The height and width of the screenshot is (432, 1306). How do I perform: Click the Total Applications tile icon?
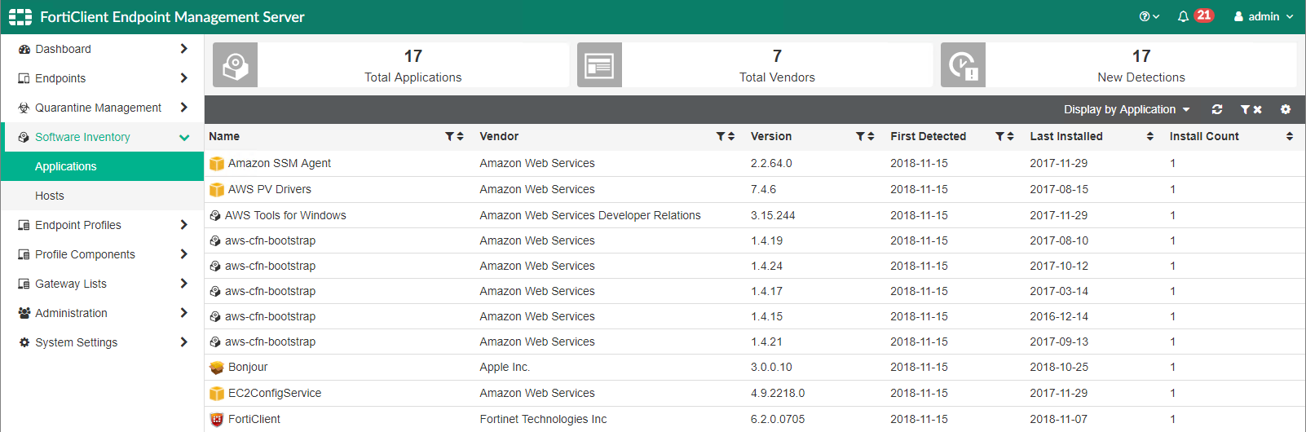pos(235,65)
